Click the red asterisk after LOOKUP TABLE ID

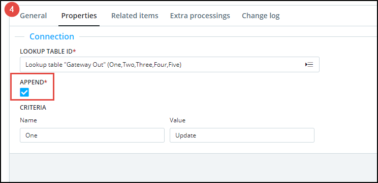(74, 51)
